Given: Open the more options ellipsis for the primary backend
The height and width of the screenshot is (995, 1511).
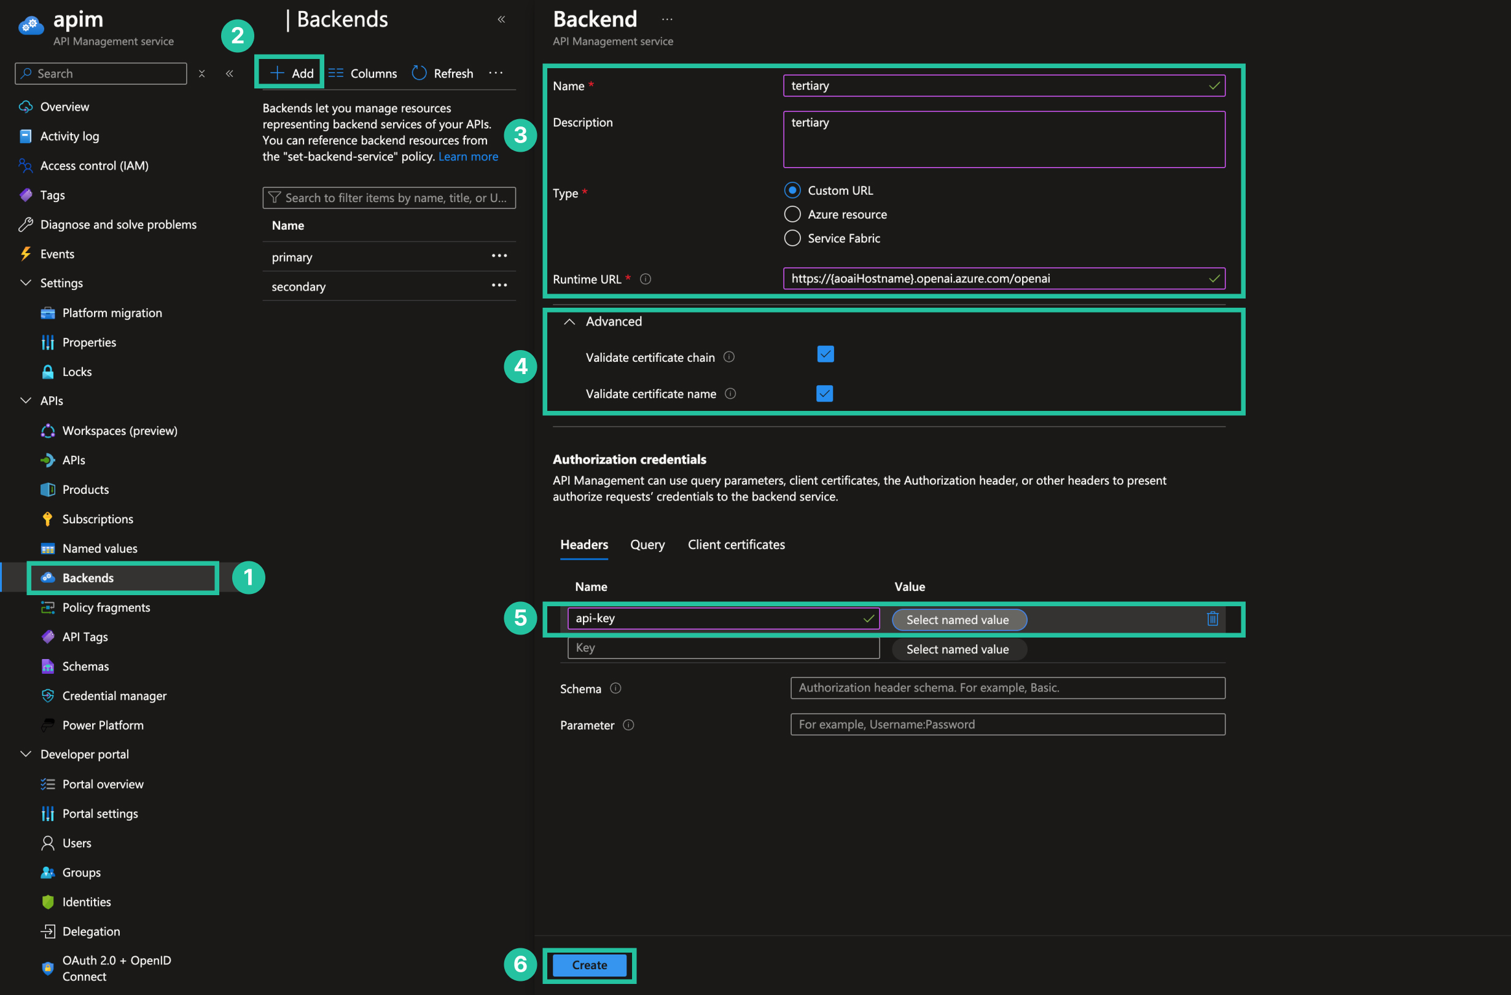Looking at the screenshot, I should click(x=499, y=256).
